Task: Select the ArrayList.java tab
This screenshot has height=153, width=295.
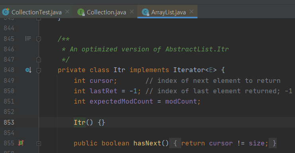Action: click(168, 12)
